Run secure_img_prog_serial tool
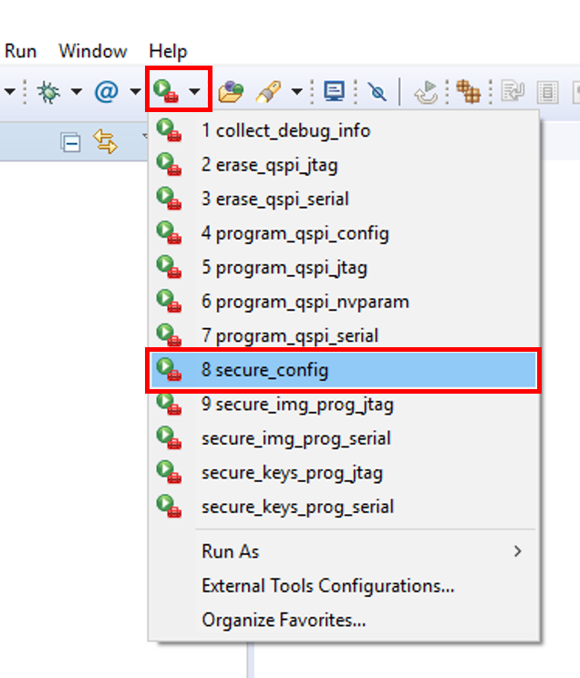 [344, 438]
